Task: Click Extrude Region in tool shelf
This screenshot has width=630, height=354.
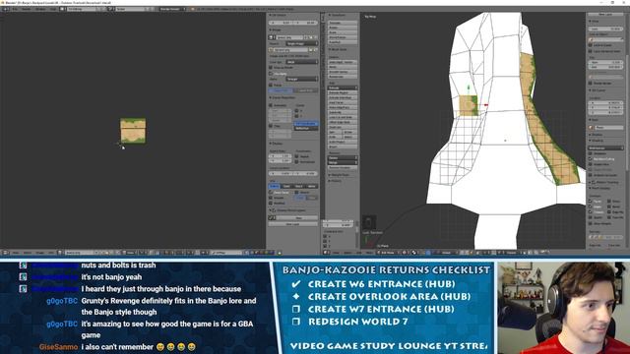Action: [x=343, y=92]
